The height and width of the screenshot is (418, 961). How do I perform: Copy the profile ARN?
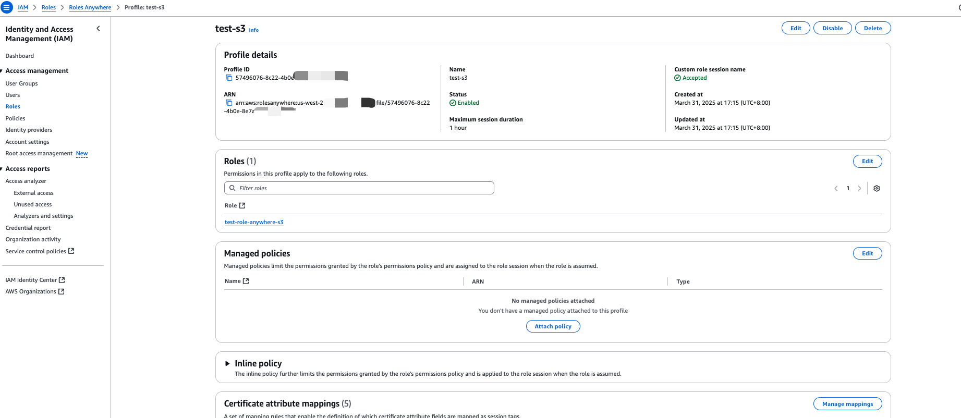228,103
